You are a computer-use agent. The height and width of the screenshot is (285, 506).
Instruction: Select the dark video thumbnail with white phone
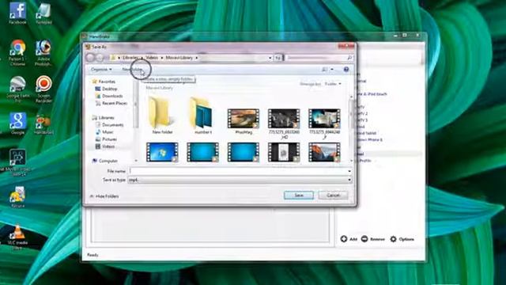tap(284, 152)
